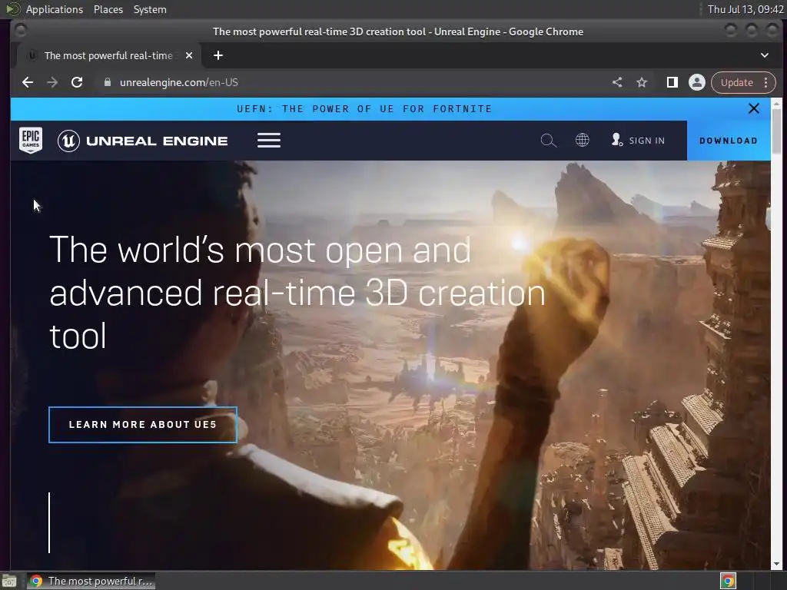Reload the current page
Screen dimensions: 787x590
tap(77, 82)
